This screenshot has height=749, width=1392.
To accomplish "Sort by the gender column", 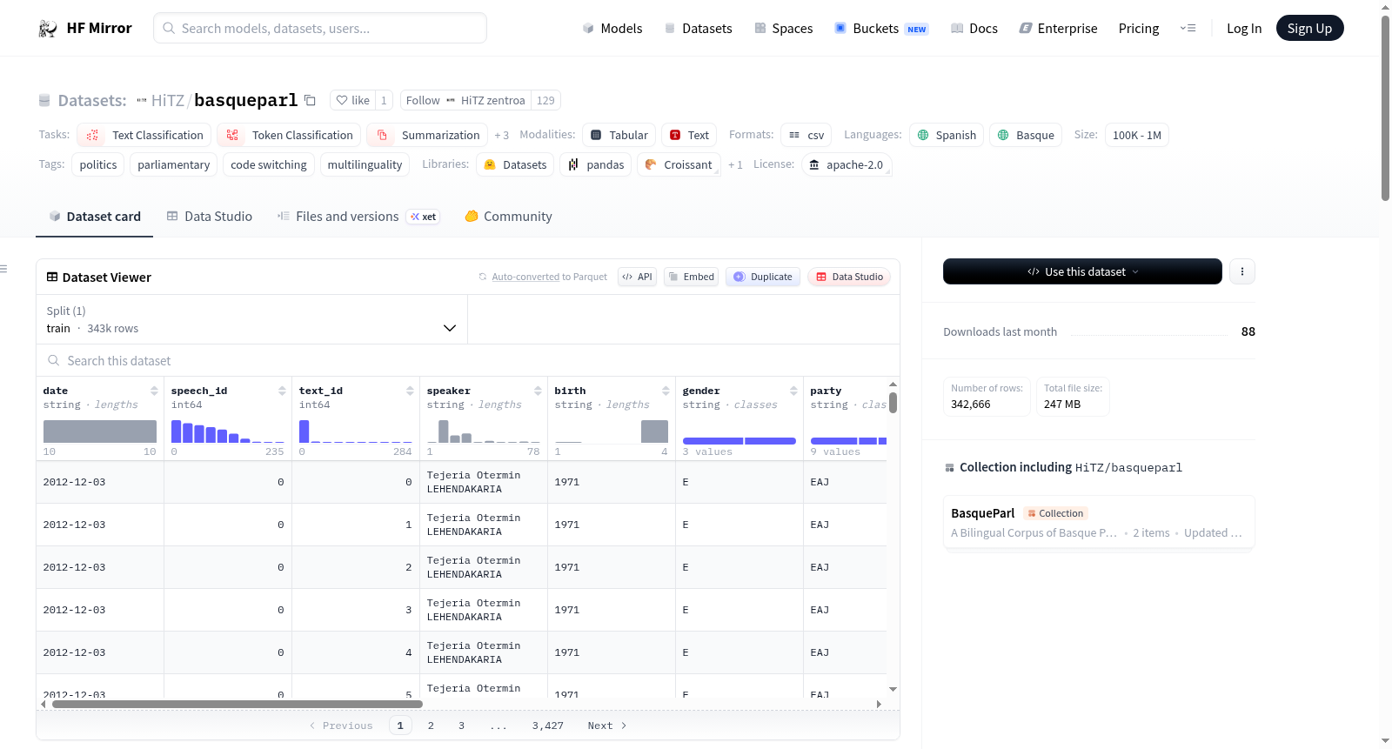I will click(x=793, y=391).
